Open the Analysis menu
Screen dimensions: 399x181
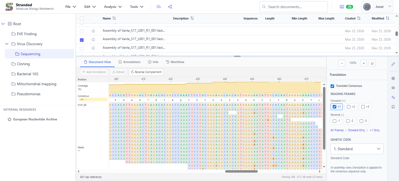coord(112,6)
